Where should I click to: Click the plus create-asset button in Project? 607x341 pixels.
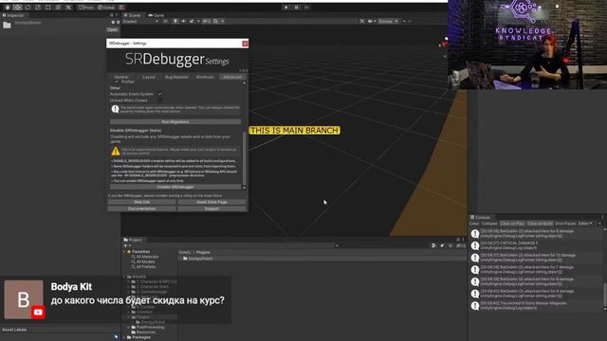click(126, 245)
